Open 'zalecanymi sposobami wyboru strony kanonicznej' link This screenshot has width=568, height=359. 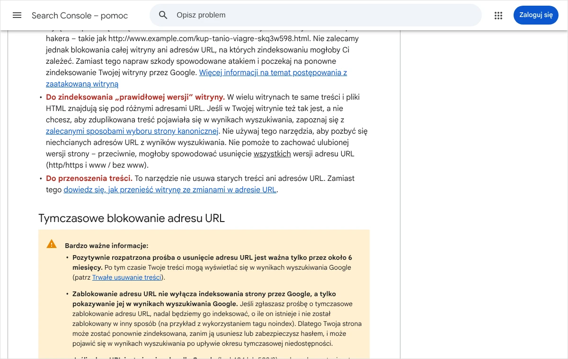[132, 131]
